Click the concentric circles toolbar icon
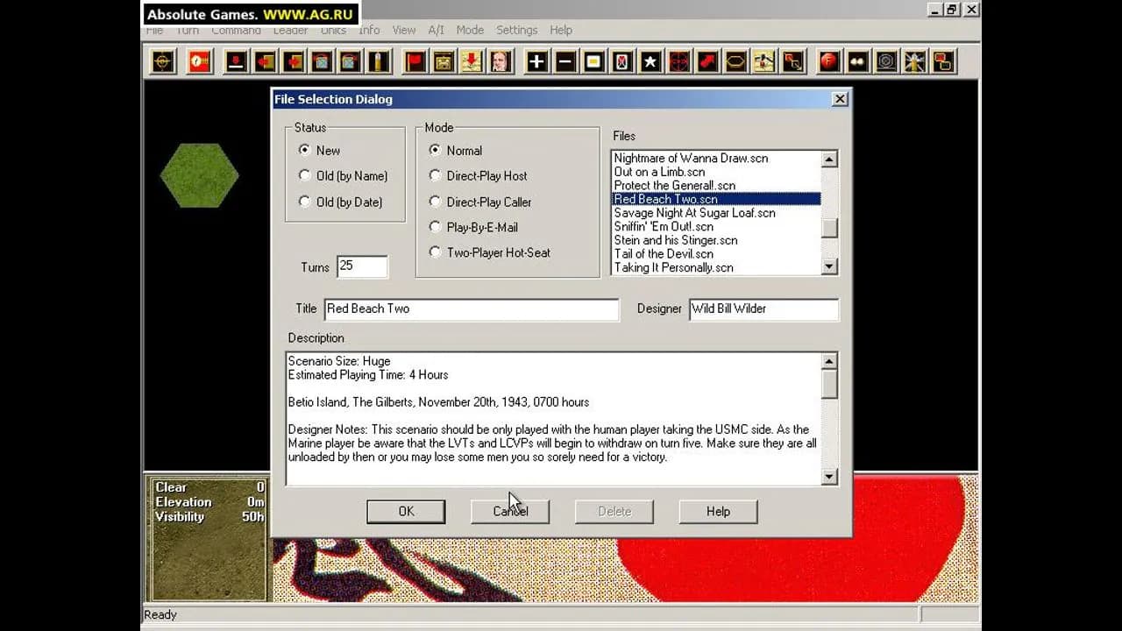 (886, 61)
